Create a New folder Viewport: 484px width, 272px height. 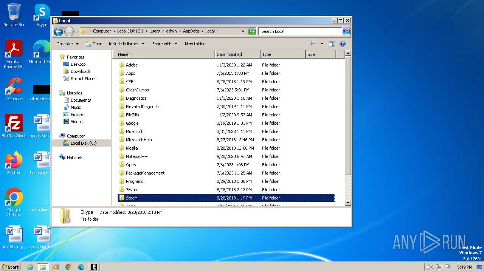[195, 44]
